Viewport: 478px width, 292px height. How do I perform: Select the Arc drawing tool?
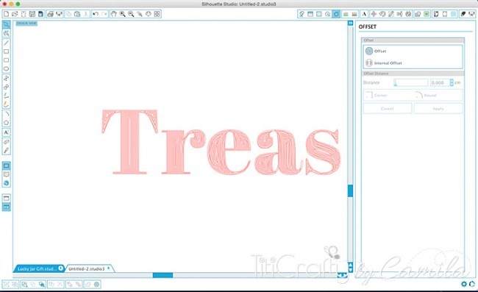pyautogui.click(x=6, y=114)
